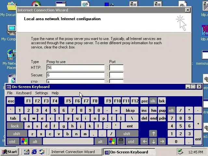Toggle the slk scroll lock key
This screenshot has height=156, width=208.
tap(153, 101)
